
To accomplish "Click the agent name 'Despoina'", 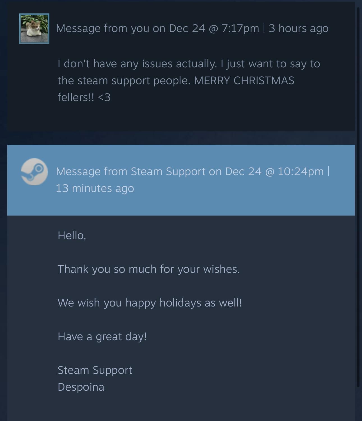I will point(81,387).
